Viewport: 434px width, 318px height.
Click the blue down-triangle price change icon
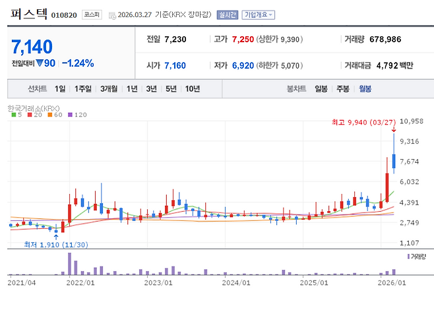point(39,63)
